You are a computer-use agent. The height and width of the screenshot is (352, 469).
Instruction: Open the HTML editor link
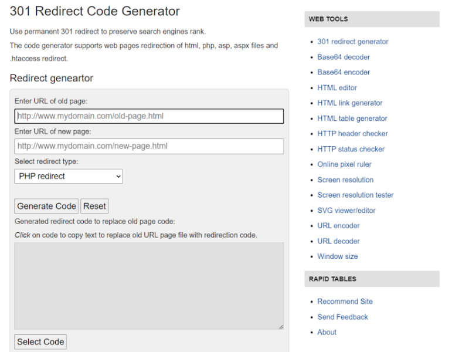[x=337, y=87]
